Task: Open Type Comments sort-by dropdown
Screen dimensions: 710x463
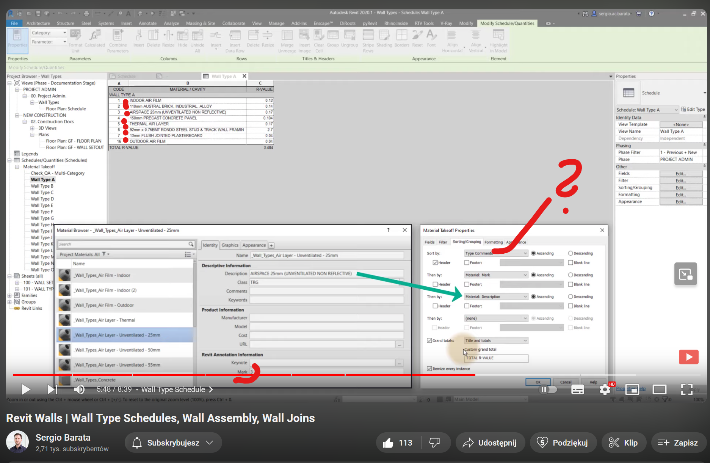Action: (x=496, y=253)
